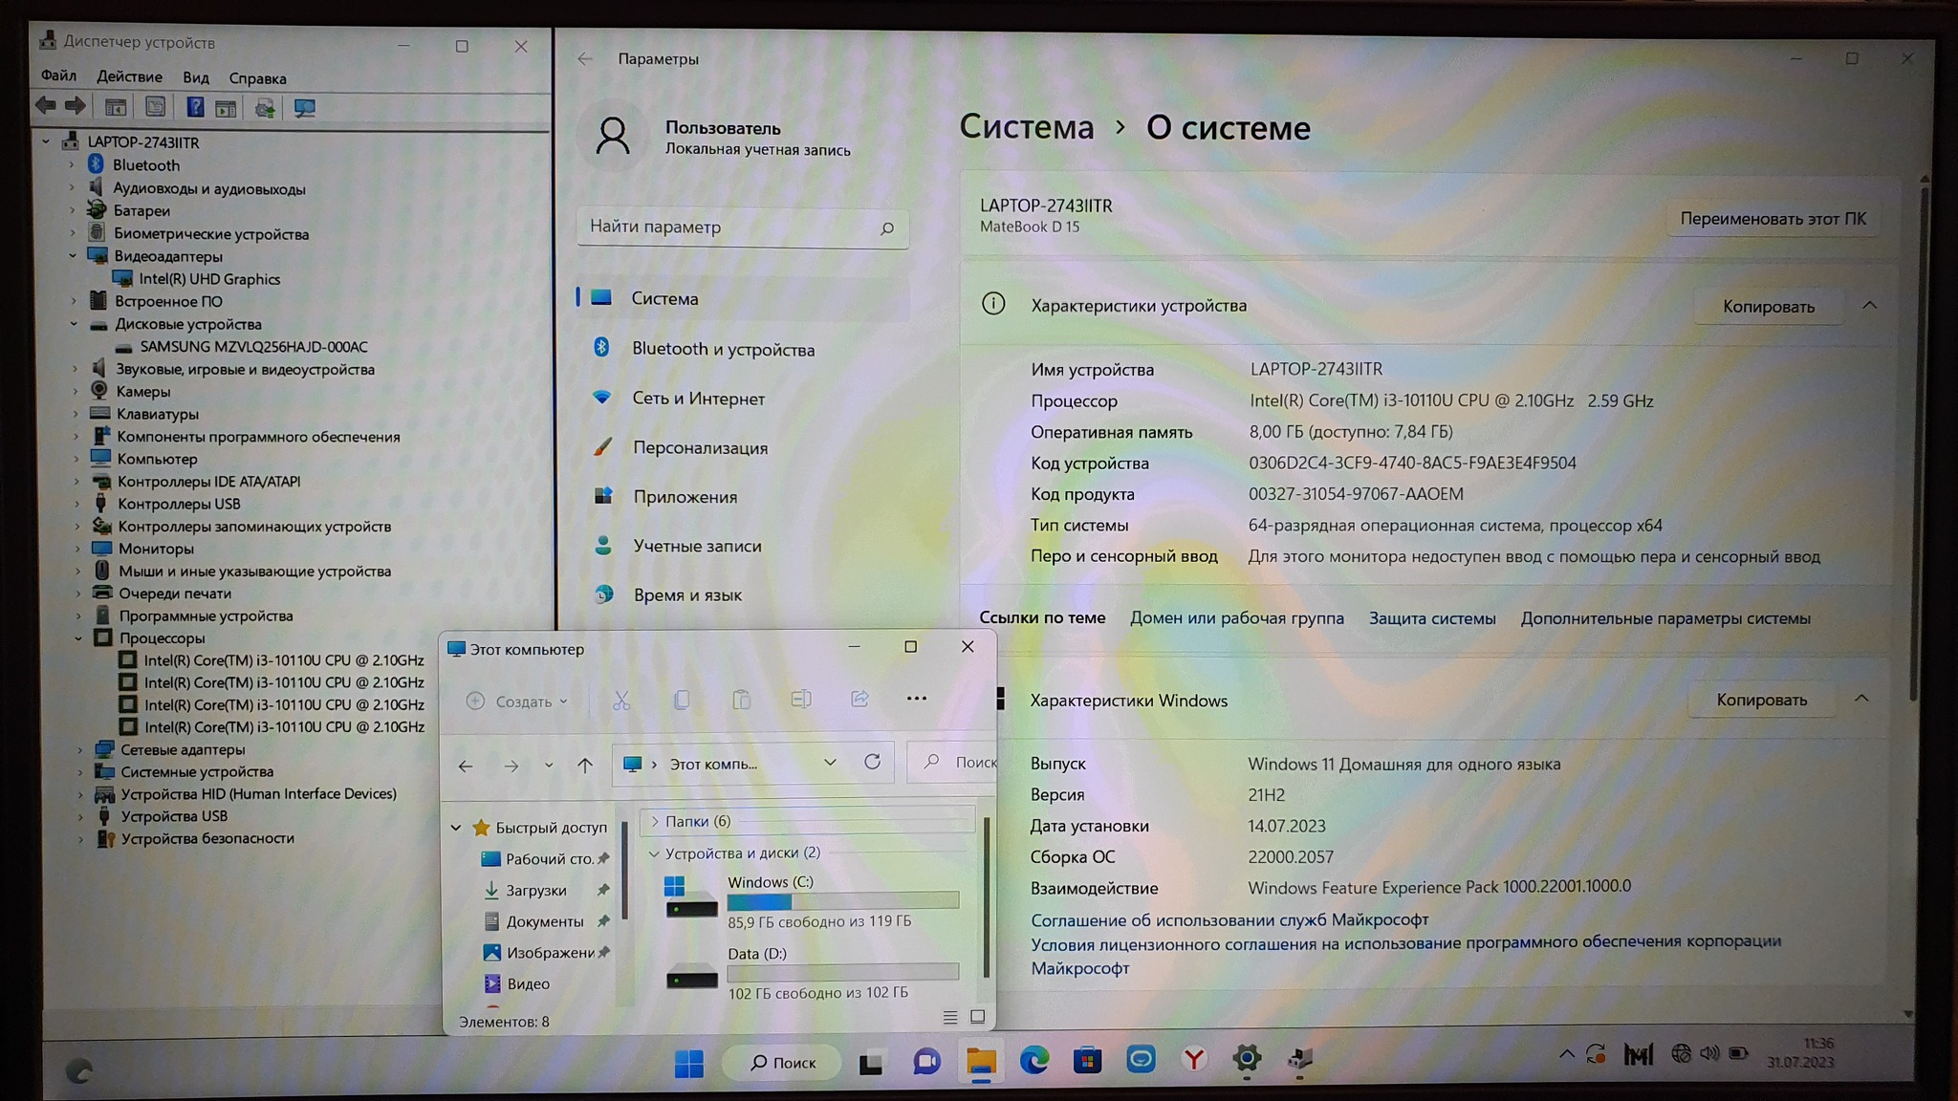Open the Защита системы link
The height and width of the screenshot is (1101, 1958).
point(1431,618)
